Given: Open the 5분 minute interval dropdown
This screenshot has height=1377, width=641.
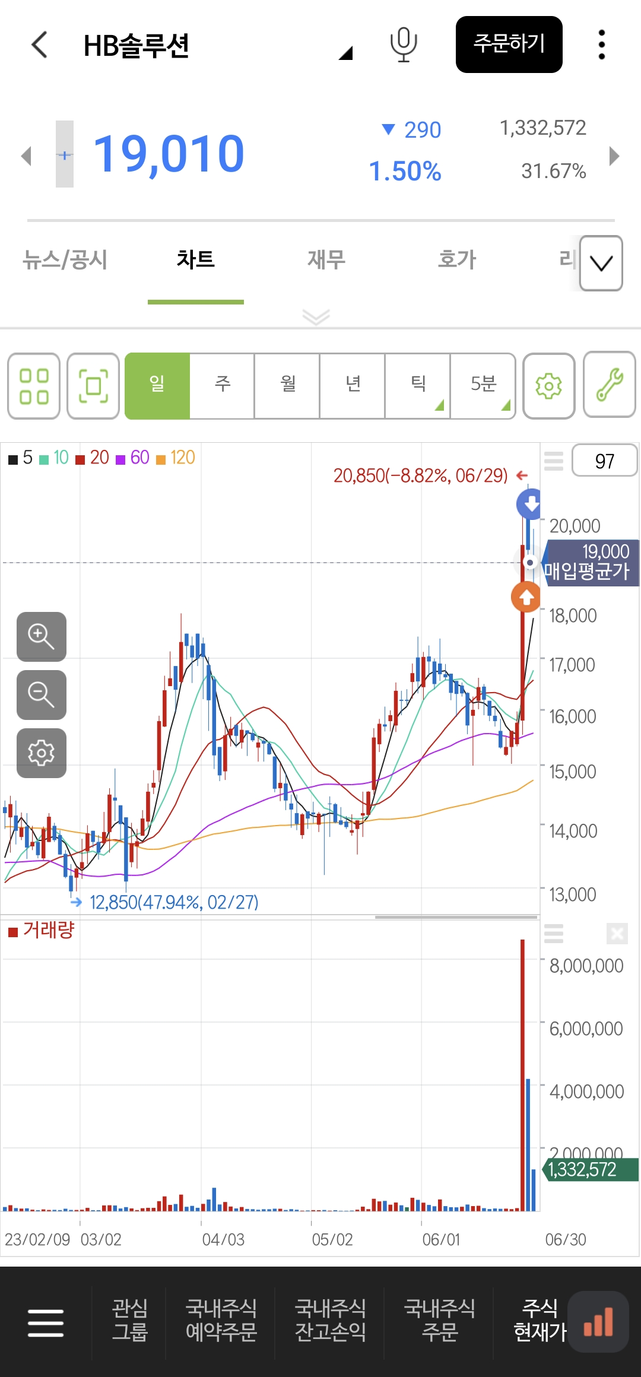Looking at the screenshot, I should tap(483, 386).
